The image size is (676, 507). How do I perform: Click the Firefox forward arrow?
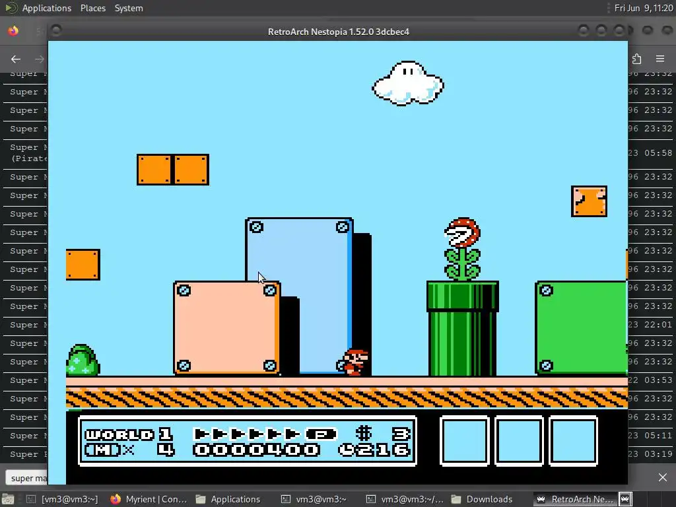pyautogui.click(x=39, y=59)
